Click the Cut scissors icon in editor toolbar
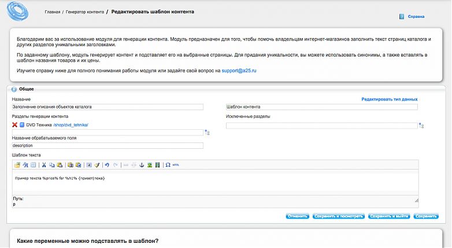This screenshot has width=452, height=248. (43, 165)
